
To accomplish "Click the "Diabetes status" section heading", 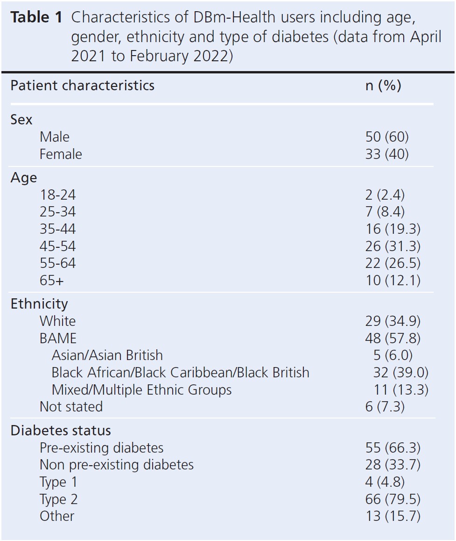I will click(61, 430).
